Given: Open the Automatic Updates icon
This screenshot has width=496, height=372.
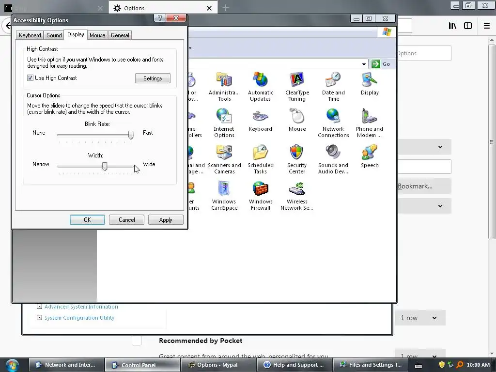Looking at the screenshot, I should point(260,86).
